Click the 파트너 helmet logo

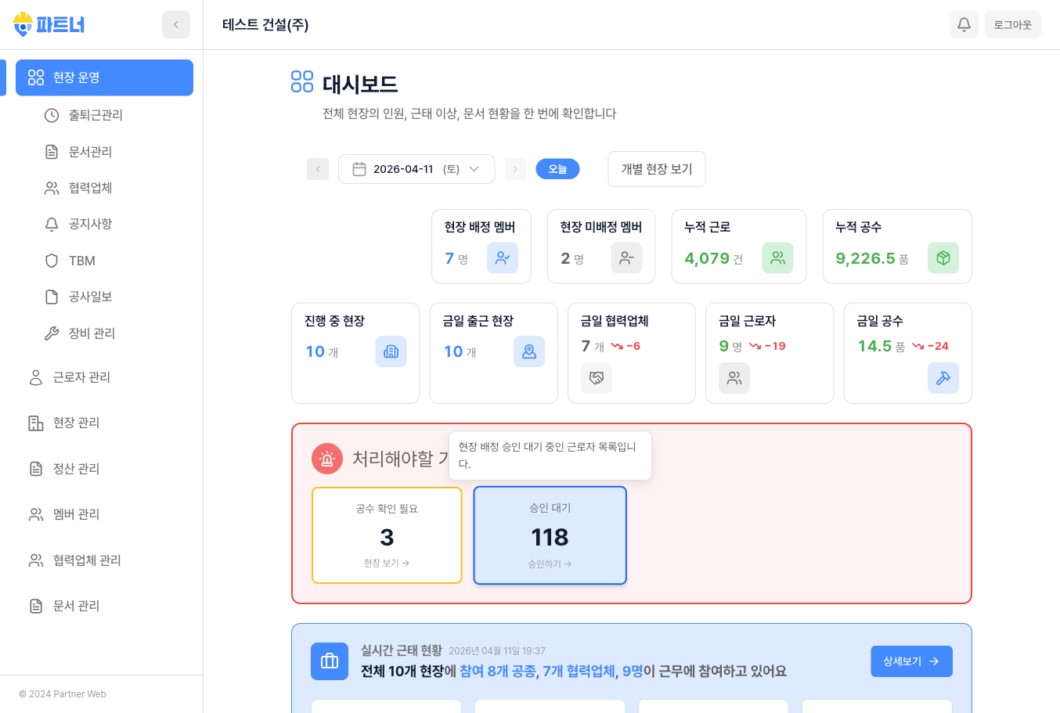tap(23, 23)
